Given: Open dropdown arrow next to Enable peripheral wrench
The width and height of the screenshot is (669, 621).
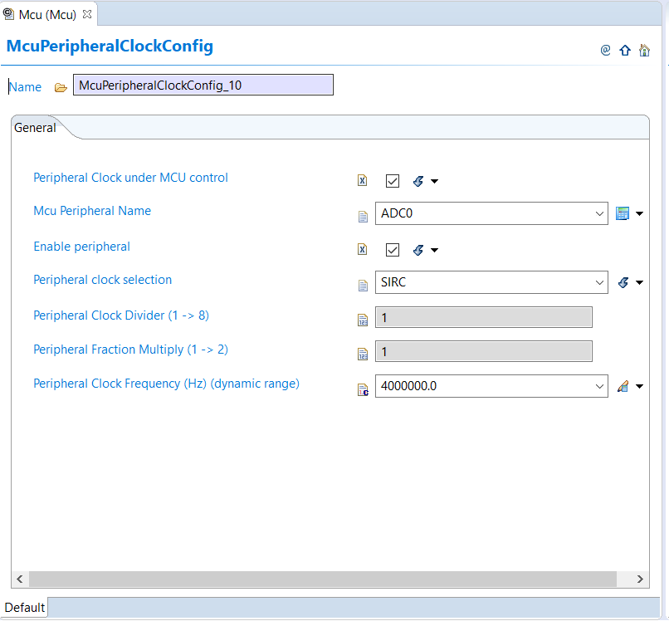Looking at the screenshot, I should [434, 250].
